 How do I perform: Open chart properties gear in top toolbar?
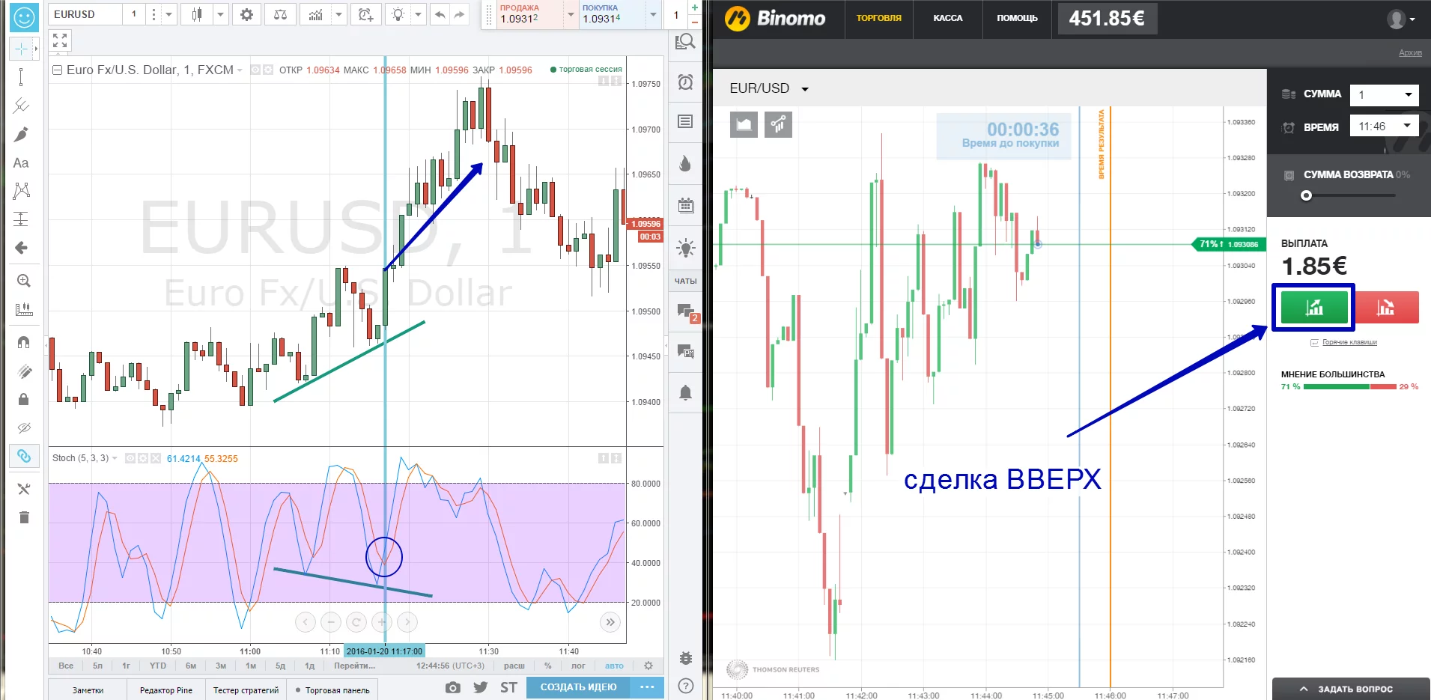tap(246, 14)
